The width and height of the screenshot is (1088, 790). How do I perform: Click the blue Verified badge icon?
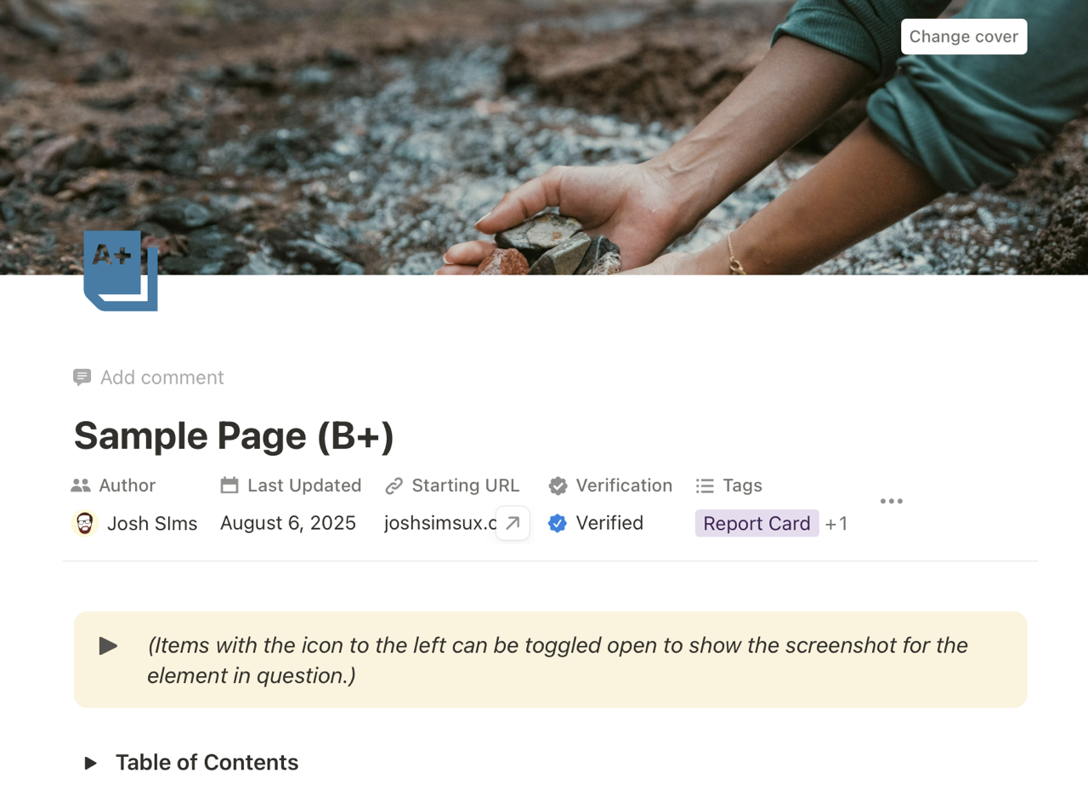coord(558,523)
